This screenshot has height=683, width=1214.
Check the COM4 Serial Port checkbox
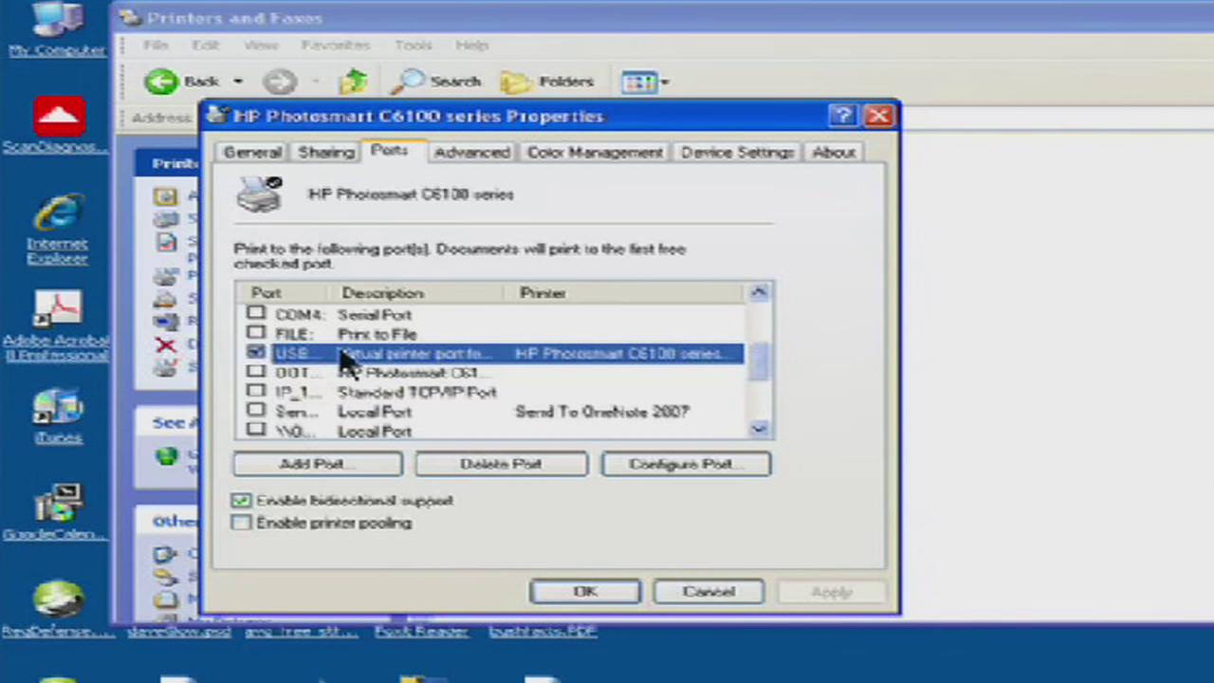[256, 313]
